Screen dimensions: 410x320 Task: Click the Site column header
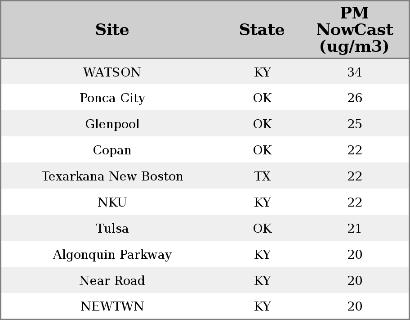coord(112,30)
